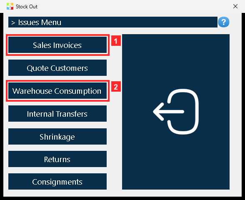Click the Shrinkage button
Viewport: 245px width, 200px height.
click(57, 137)
